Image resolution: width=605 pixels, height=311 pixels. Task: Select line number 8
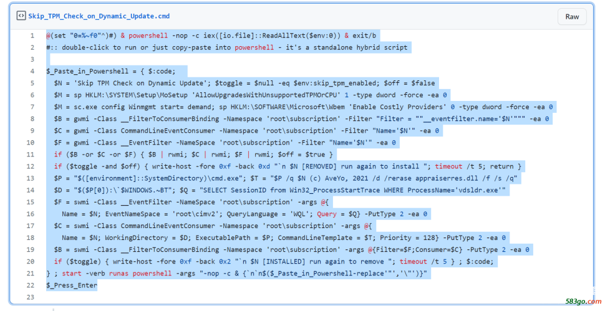pos(32,118)
